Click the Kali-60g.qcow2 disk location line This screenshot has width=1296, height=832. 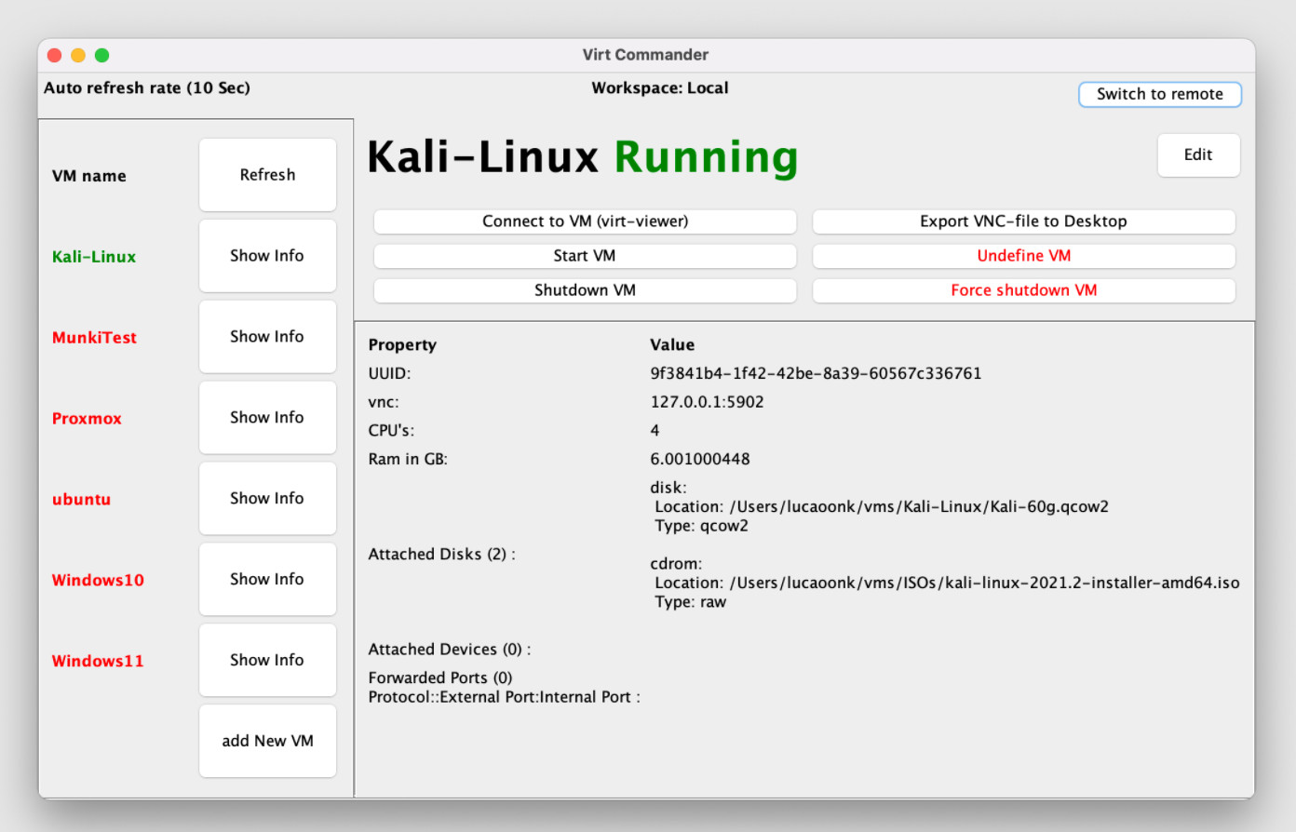click(882, 507)
